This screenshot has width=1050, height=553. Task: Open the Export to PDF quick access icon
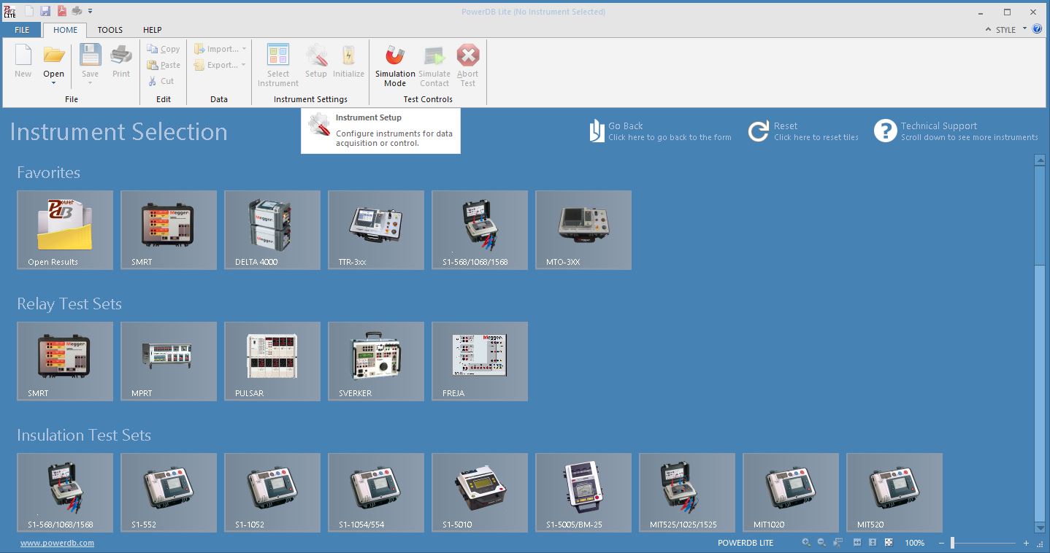point(62,10)
